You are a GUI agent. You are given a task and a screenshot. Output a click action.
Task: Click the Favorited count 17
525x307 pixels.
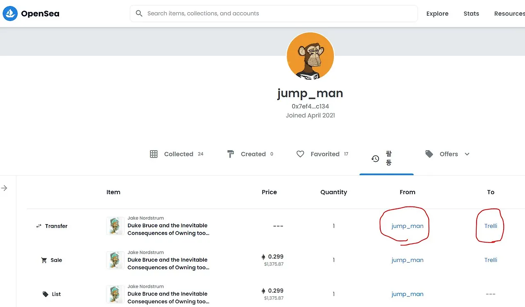tap(346, 154)
